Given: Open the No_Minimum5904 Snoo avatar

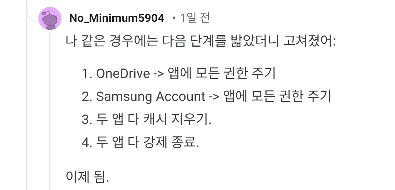Looking at the screenshot, I should (50, 18).
